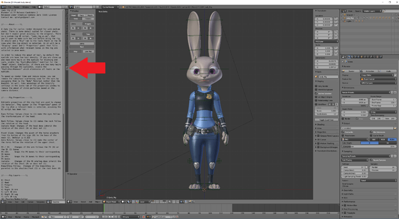Open the 3D View editor type icon
399x219 pixels.
[69, 202]
